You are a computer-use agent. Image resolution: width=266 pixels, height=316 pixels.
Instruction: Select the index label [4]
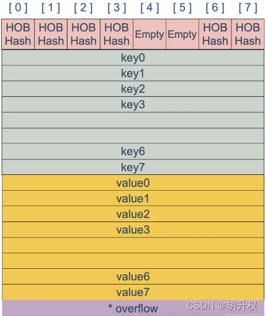(x=150, y=8)
